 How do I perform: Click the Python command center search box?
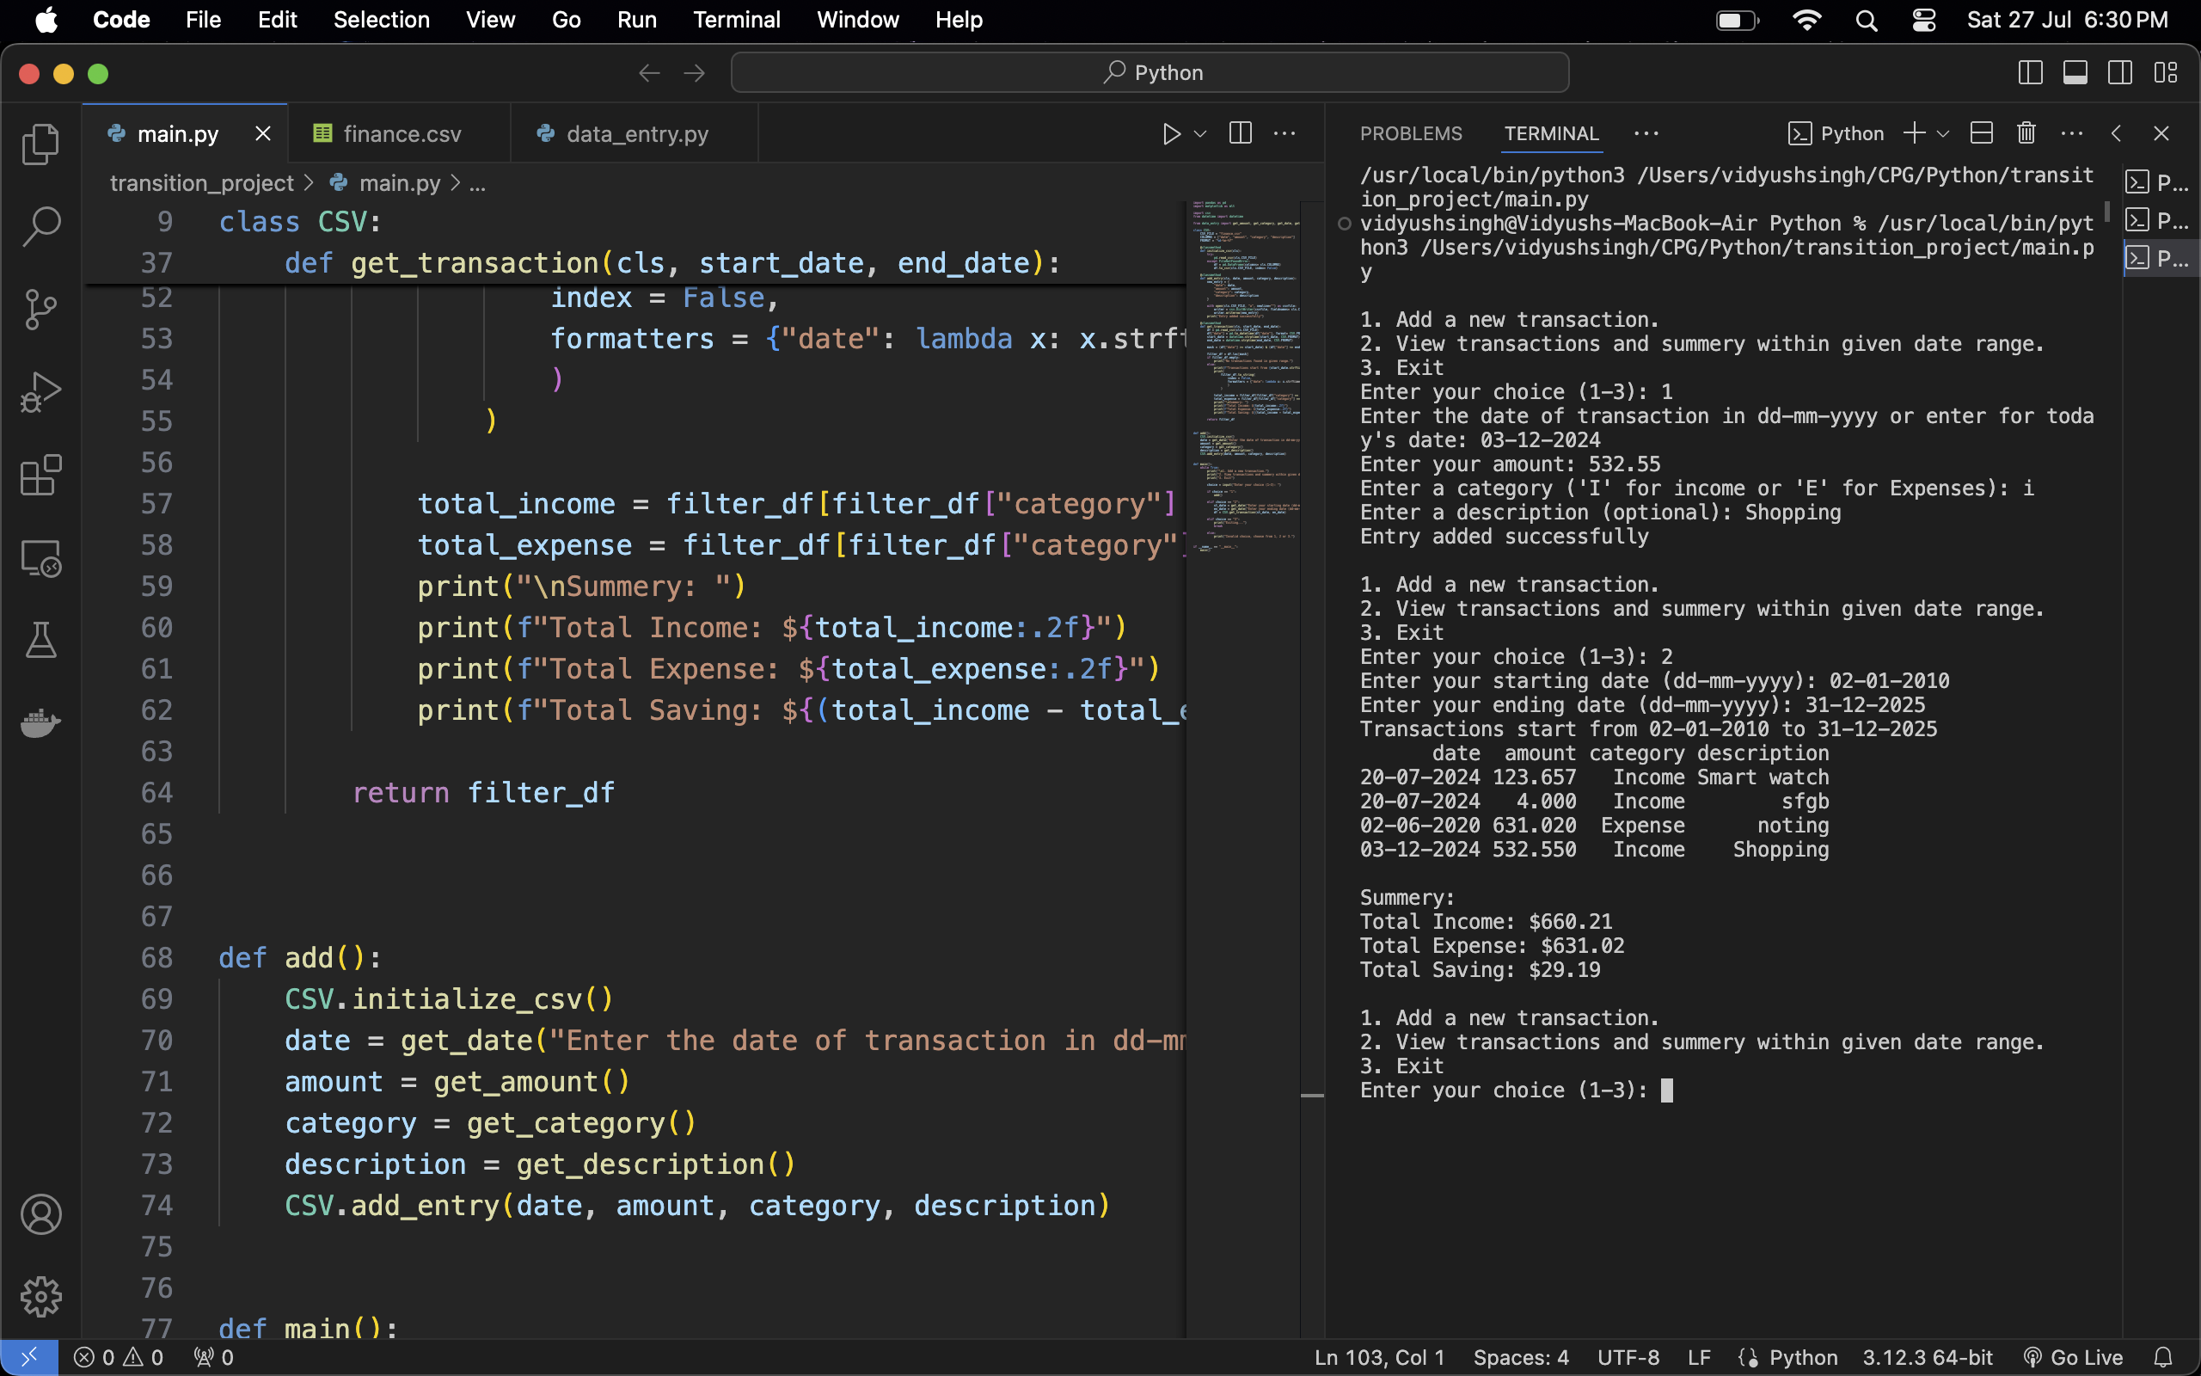tap(1150, 73)
